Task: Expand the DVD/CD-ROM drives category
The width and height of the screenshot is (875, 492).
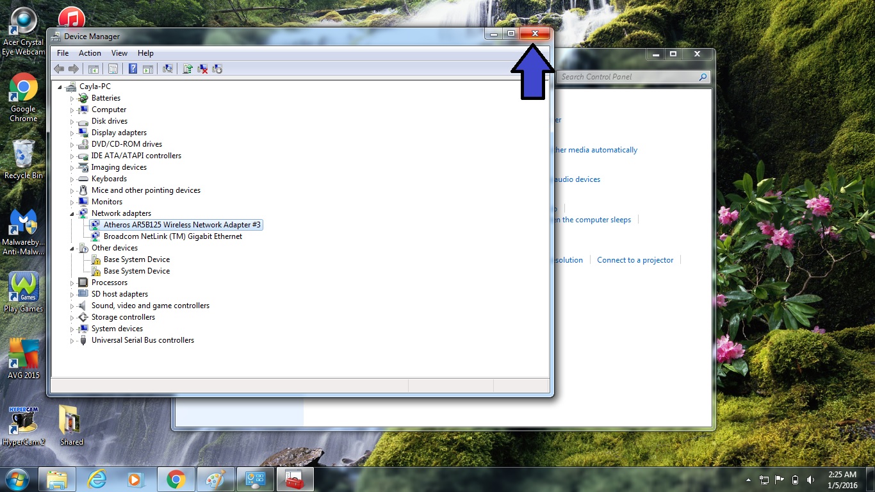Action: [x=72, y=145]
